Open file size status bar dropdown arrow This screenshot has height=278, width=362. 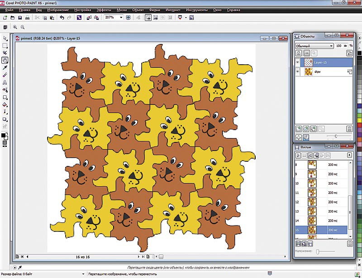pos(83,274)
